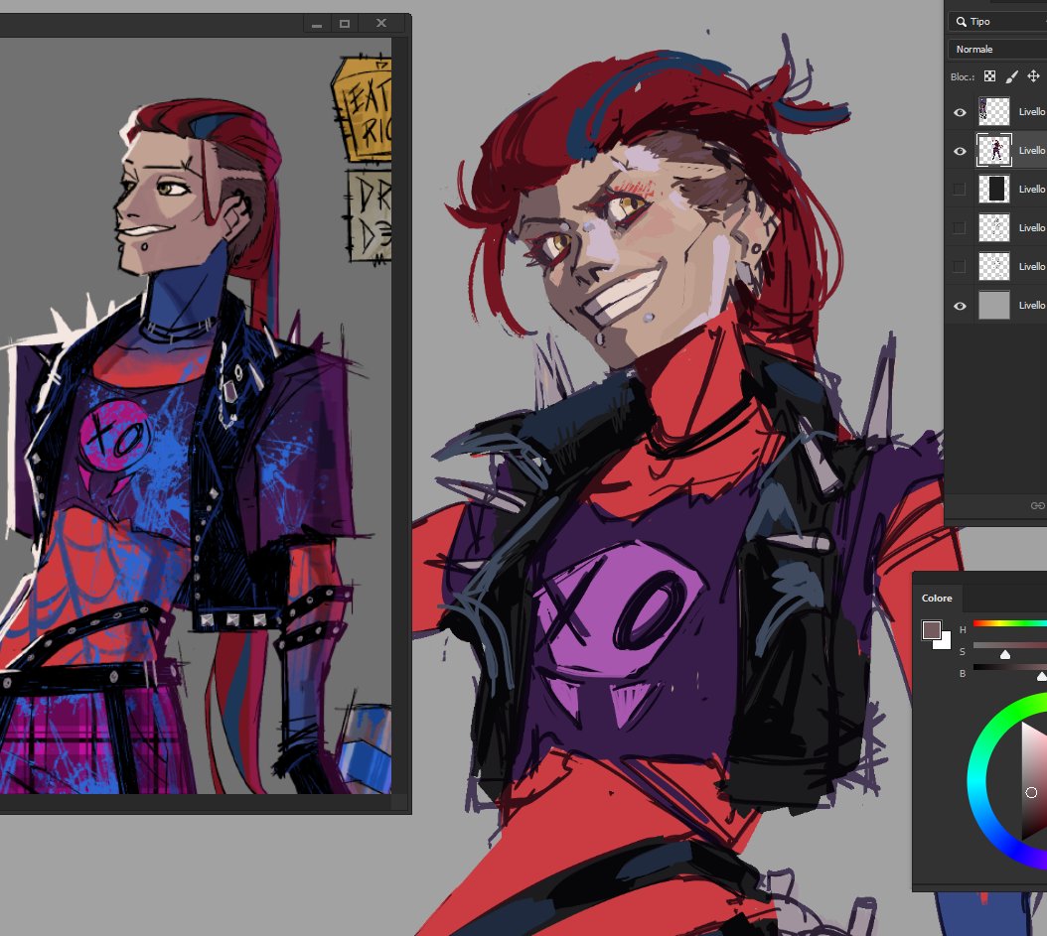Click the link layers icon below the layers

(1037, 505)
